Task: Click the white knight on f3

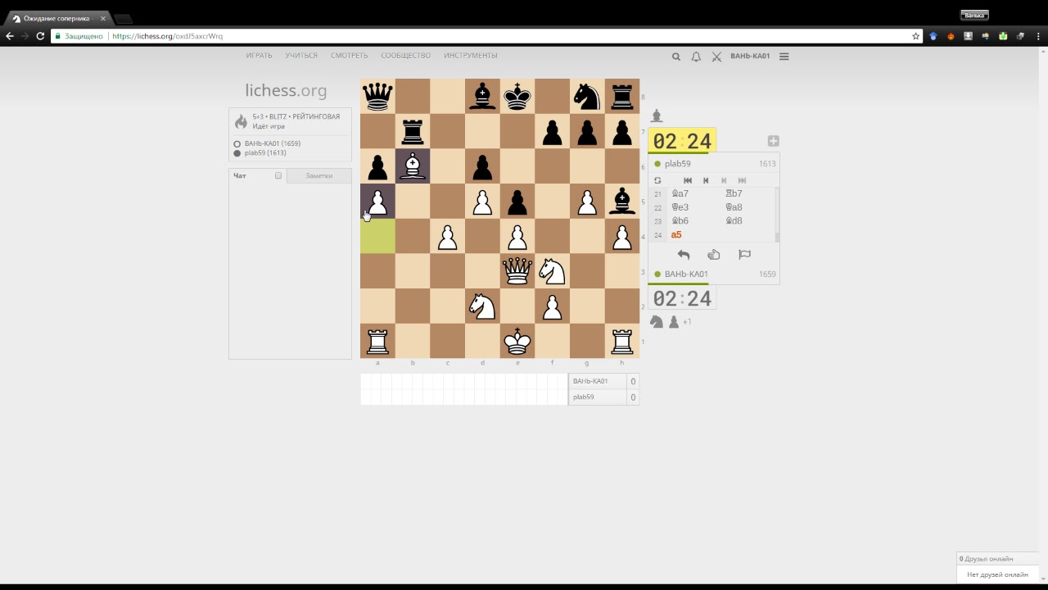Action: (553, 271)
